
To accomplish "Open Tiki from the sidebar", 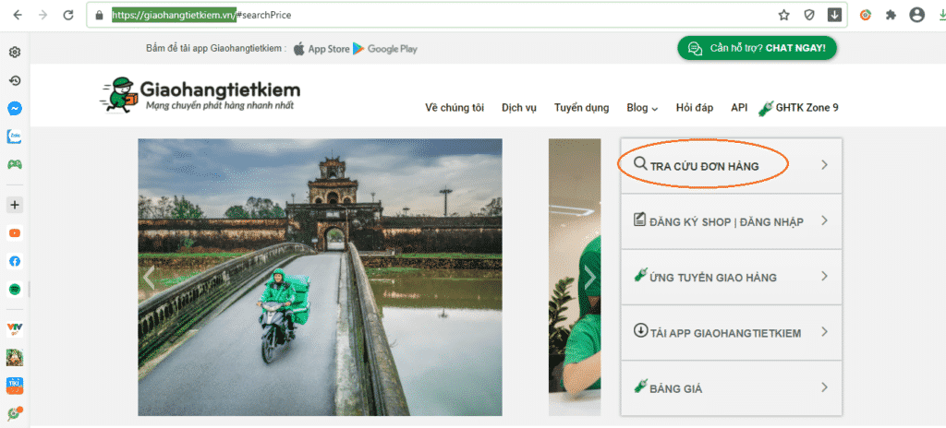I will [15, 386].
